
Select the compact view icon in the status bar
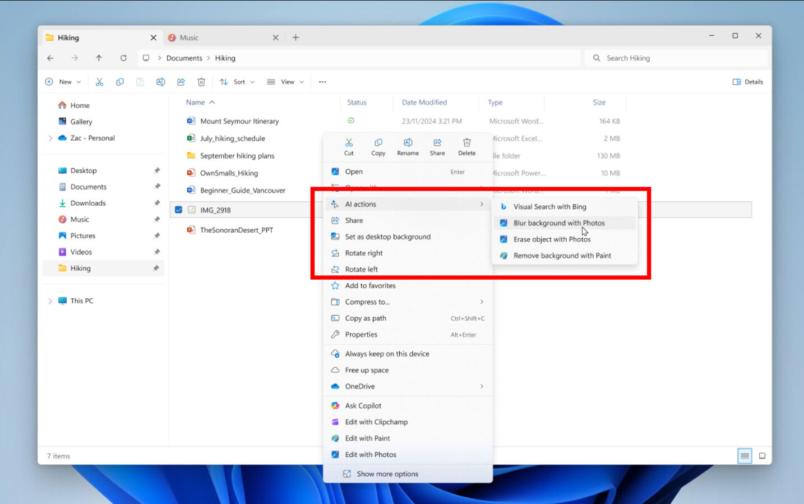tap(744, 456)
